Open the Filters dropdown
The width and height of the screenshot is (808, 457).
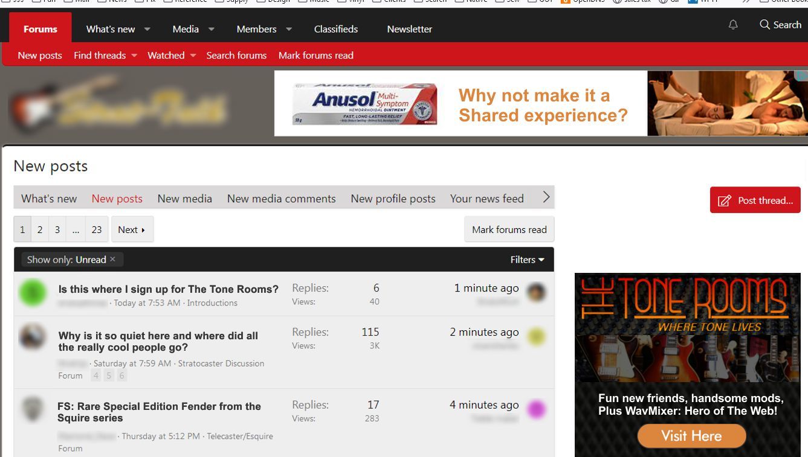click(x=527, y=260)
